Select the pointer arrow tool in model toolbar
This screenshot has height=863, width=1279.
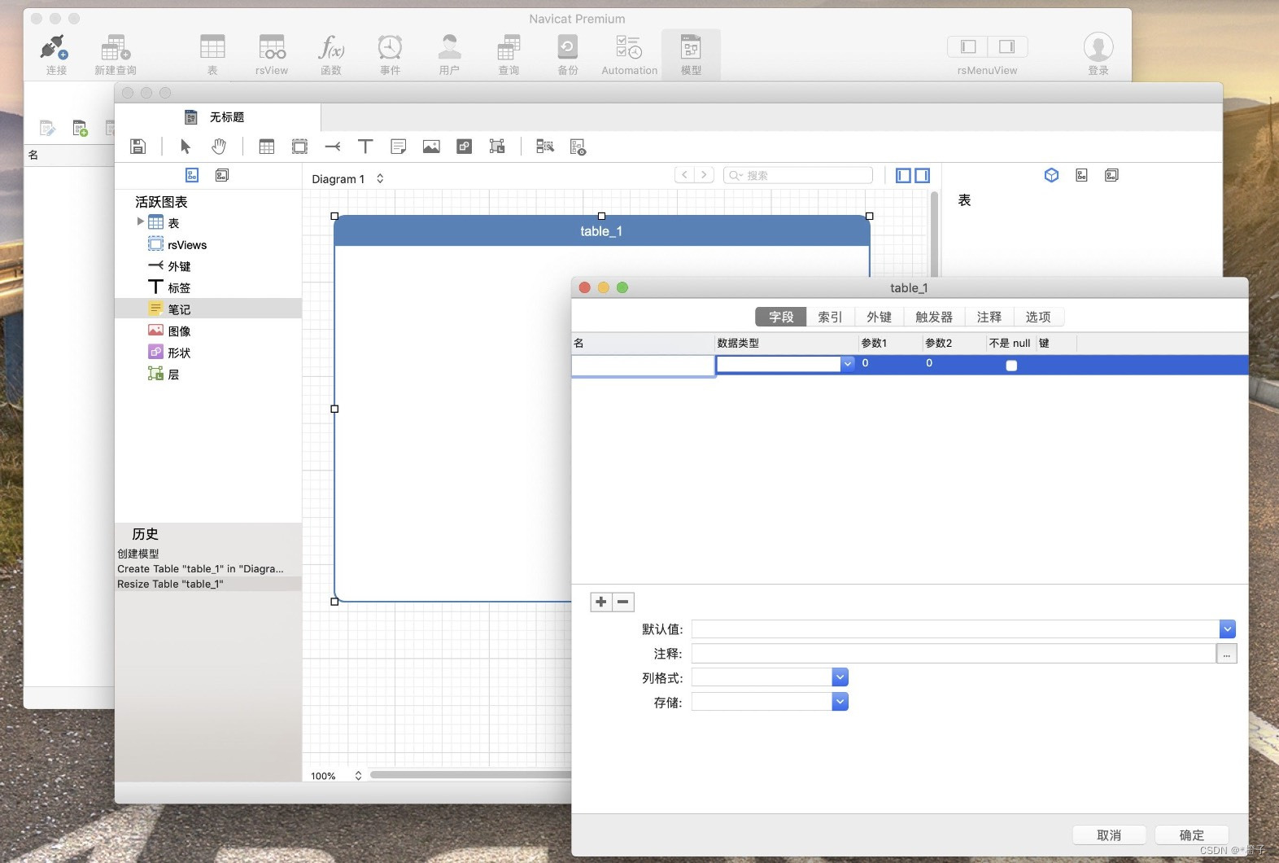coord(186,147)
